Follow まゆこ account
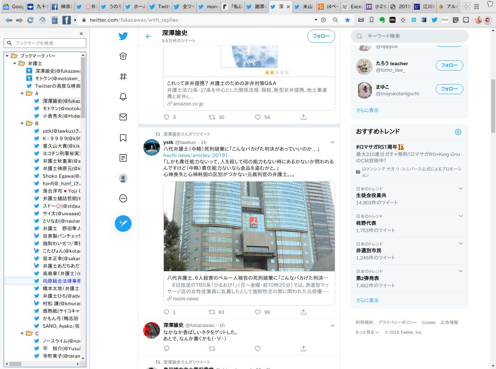Screen dimensions: 496x369 click(449, 89)
